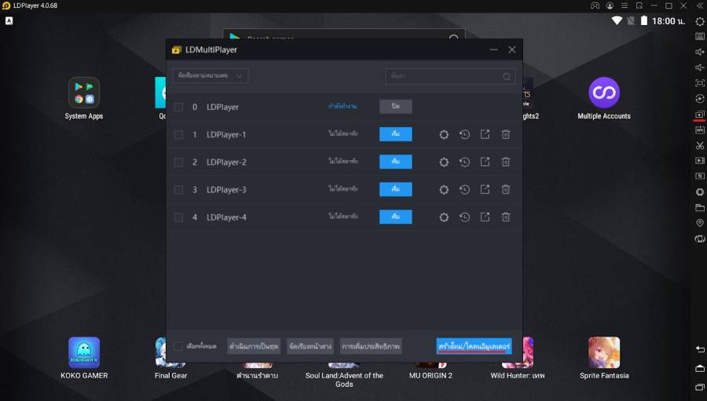Viewport: 707px width, 401px height.
Task: Toggle the select-all checkbox at bottom
Action: pos(178,346)
